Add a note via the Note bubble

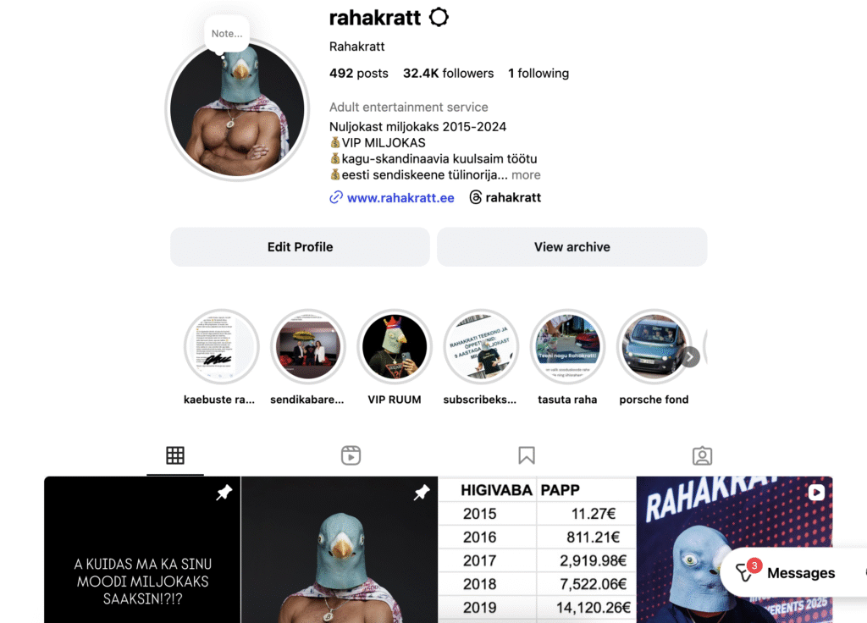pos(227,34)
